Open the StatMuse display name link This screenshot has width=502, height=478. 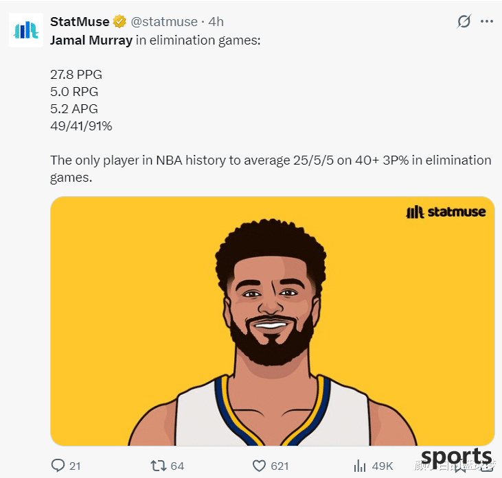tap(80, 22)
